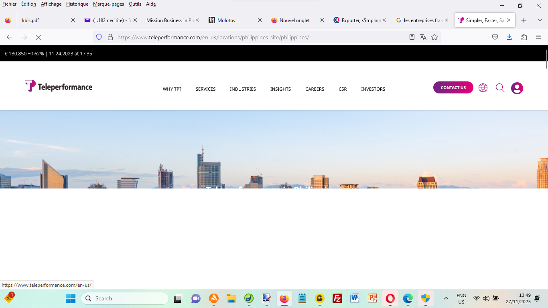Click the CONTACT US button

453,87
